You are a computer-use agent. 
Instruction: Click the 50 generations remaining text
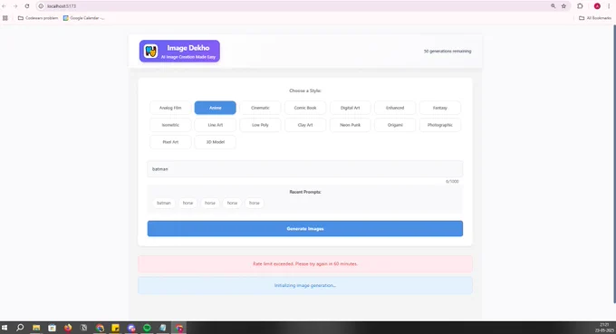point(448,51)
